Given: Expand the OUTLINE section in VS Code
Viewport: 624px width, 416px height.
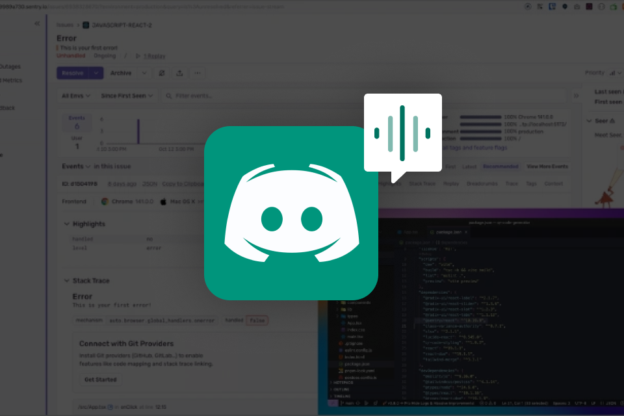Looking at the screenshot, I should 339,389.
